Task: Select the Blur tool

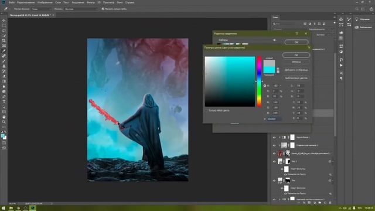Action: tap(4, 86)
